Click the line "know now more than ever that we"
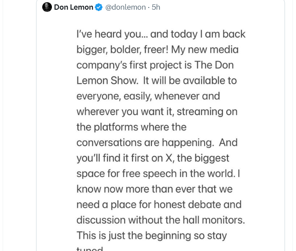This screenshot has width=296, height=251. (154, 189)
